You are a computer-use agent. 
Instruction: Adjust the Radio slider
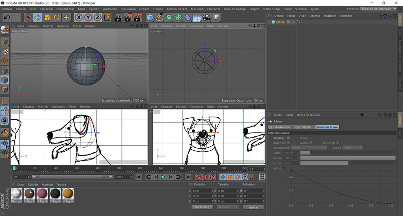tap(348, 153)
